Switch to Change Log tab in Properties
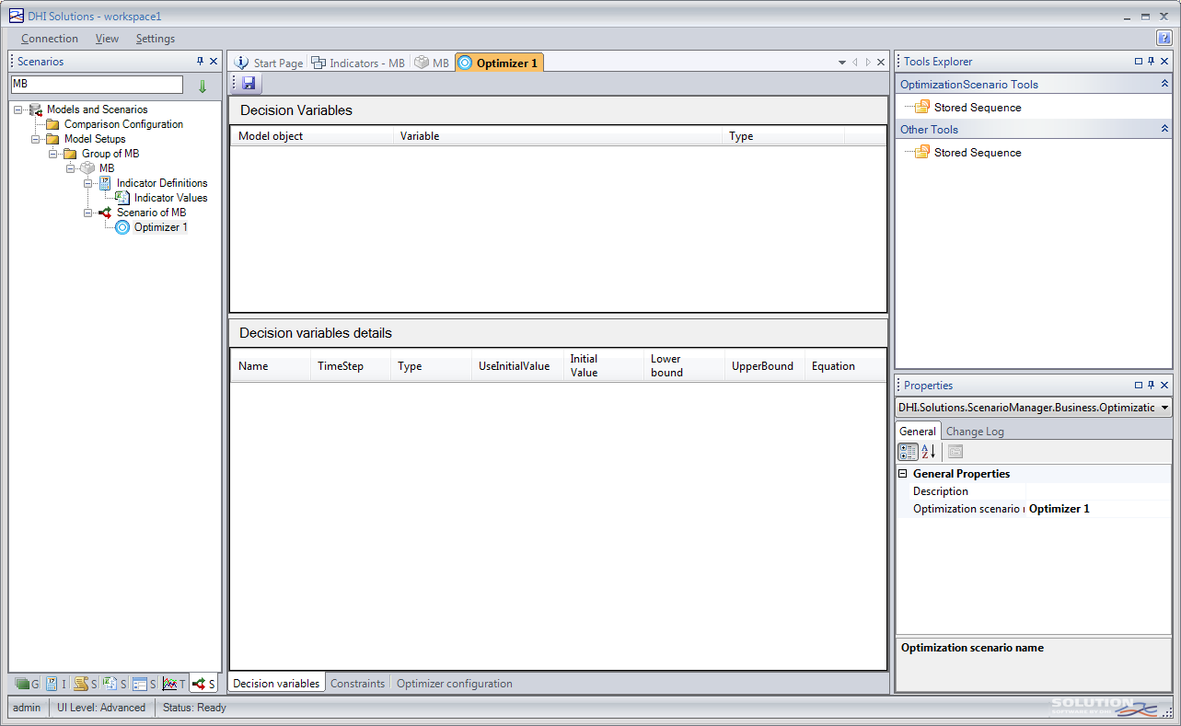The image size is (1181, 726). 975,432
